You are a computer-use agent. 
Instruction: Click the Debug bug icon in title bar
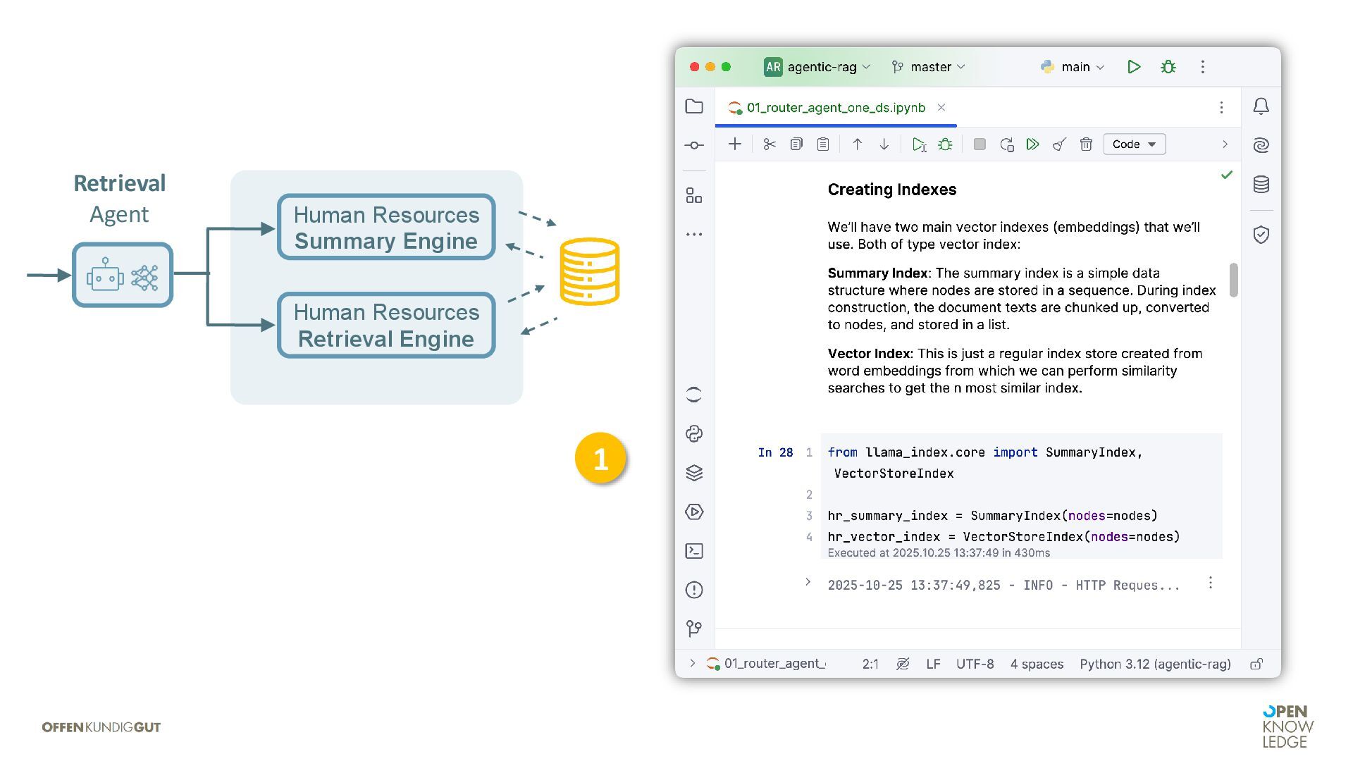pyautogui.click(x=1168, y=67)
